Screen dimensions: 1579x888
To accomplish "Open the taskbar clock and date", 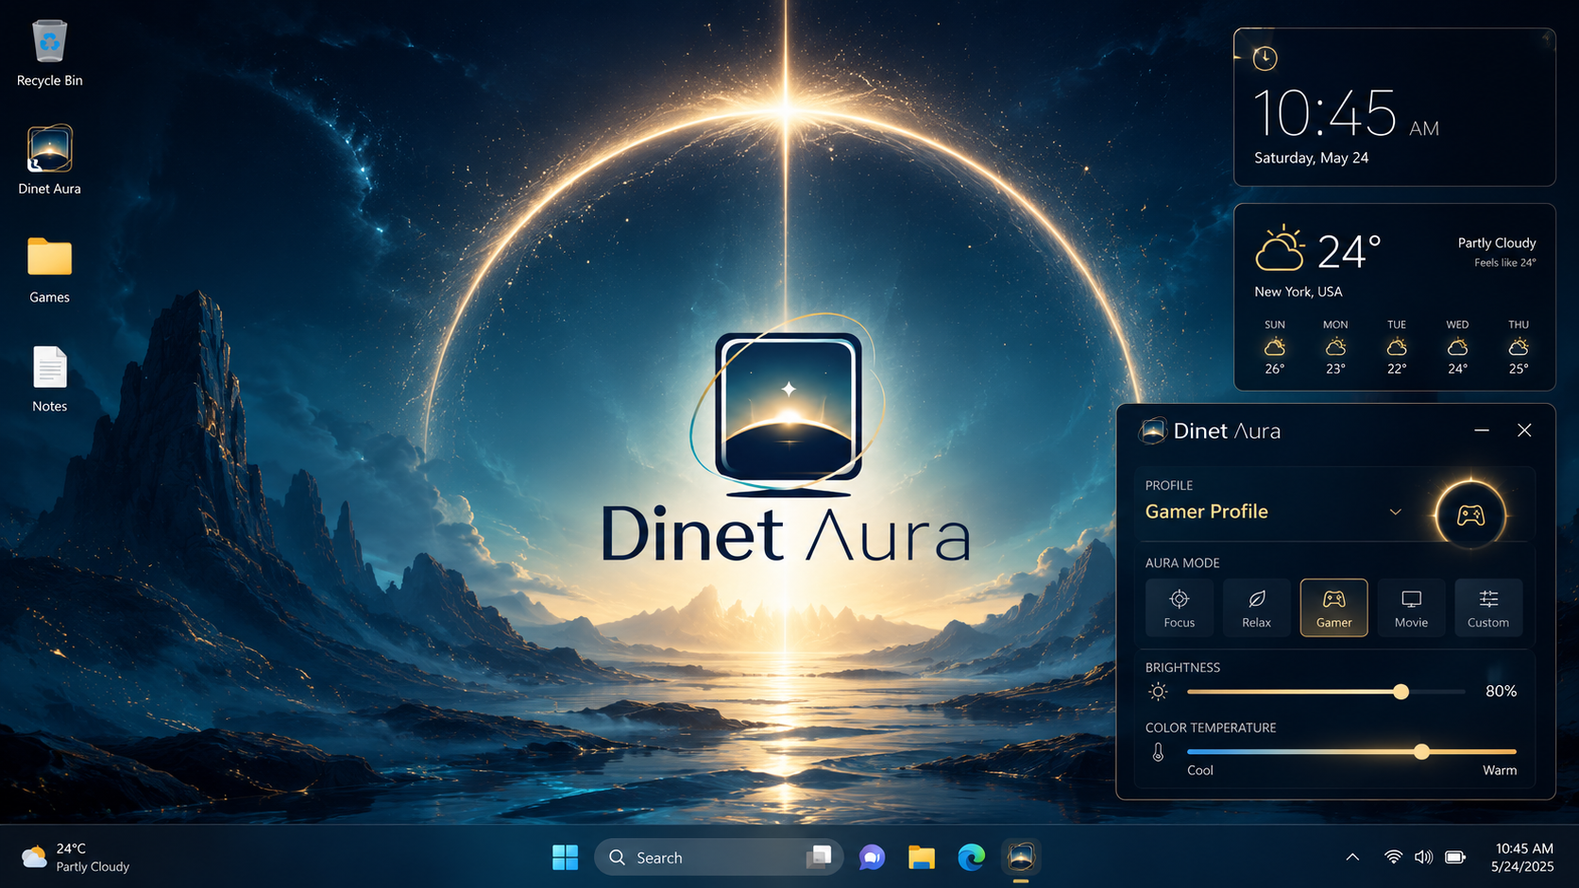I will 1522,857.
